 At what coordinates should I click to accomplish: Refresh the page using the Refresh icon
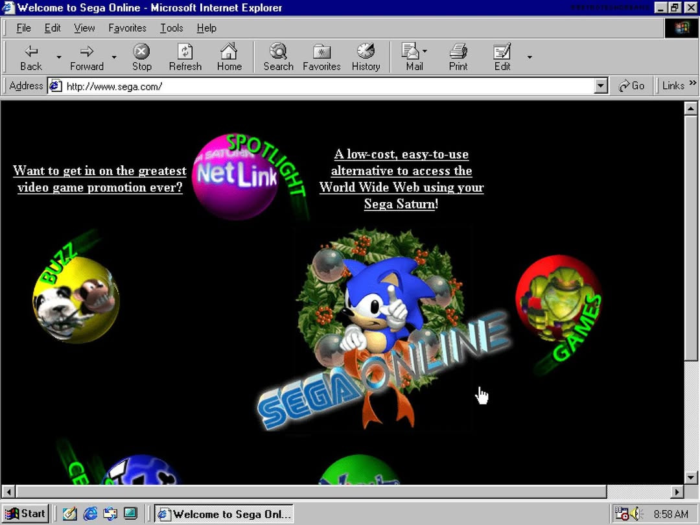[185, 52]
